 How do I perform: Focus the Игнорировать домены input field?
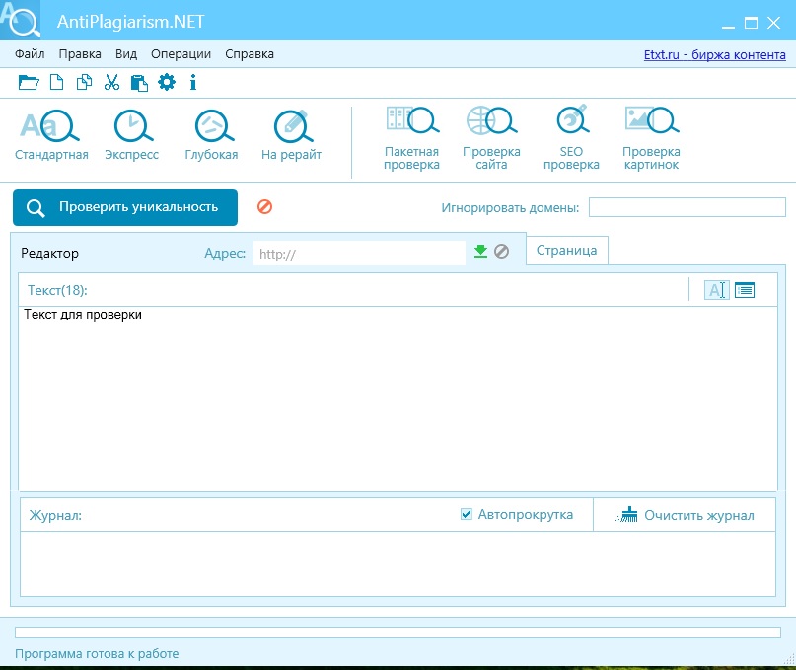(687, 207)
